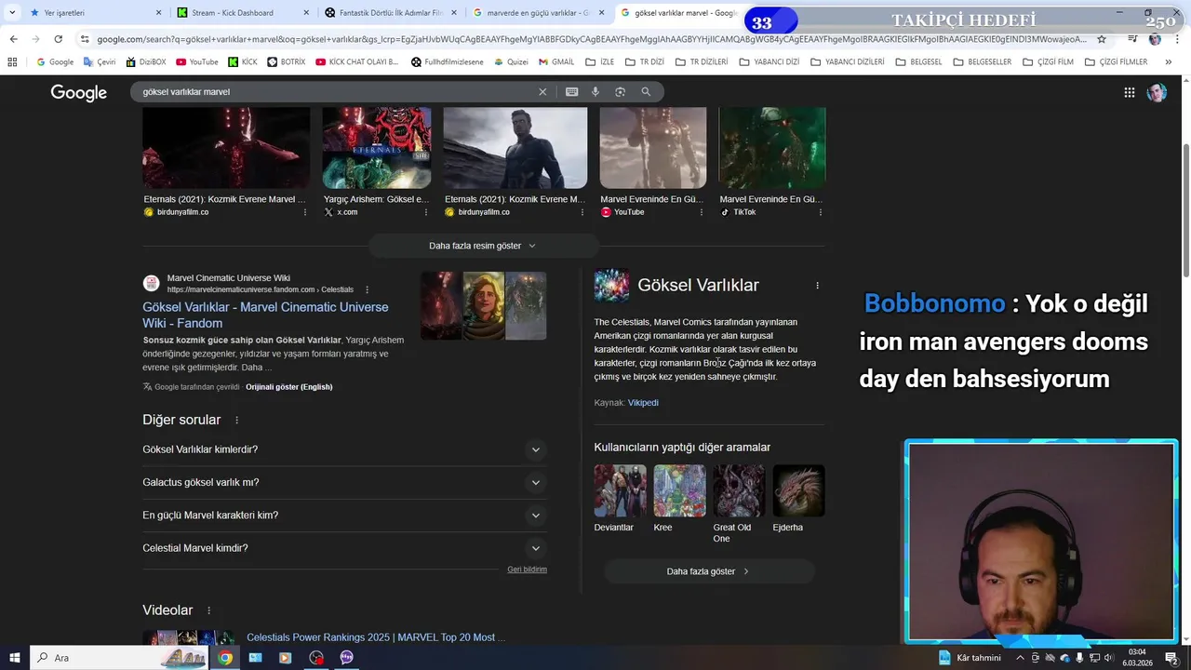Viewport: 1191px width, 670px height.
Task: Show overflow bookmarks with the double chevron
Action: tap(1169, 62)
